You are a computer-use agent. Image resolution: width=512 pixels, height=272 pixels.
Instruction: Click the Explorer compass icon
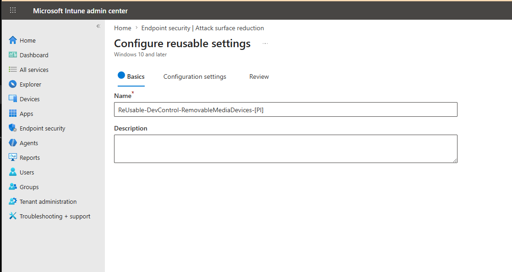point(13,84)
